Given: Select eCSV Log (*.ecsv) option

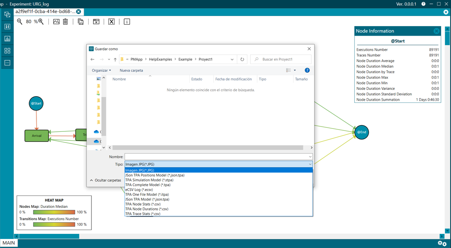Looking at the screenshot, I should (x=218, y=190).
